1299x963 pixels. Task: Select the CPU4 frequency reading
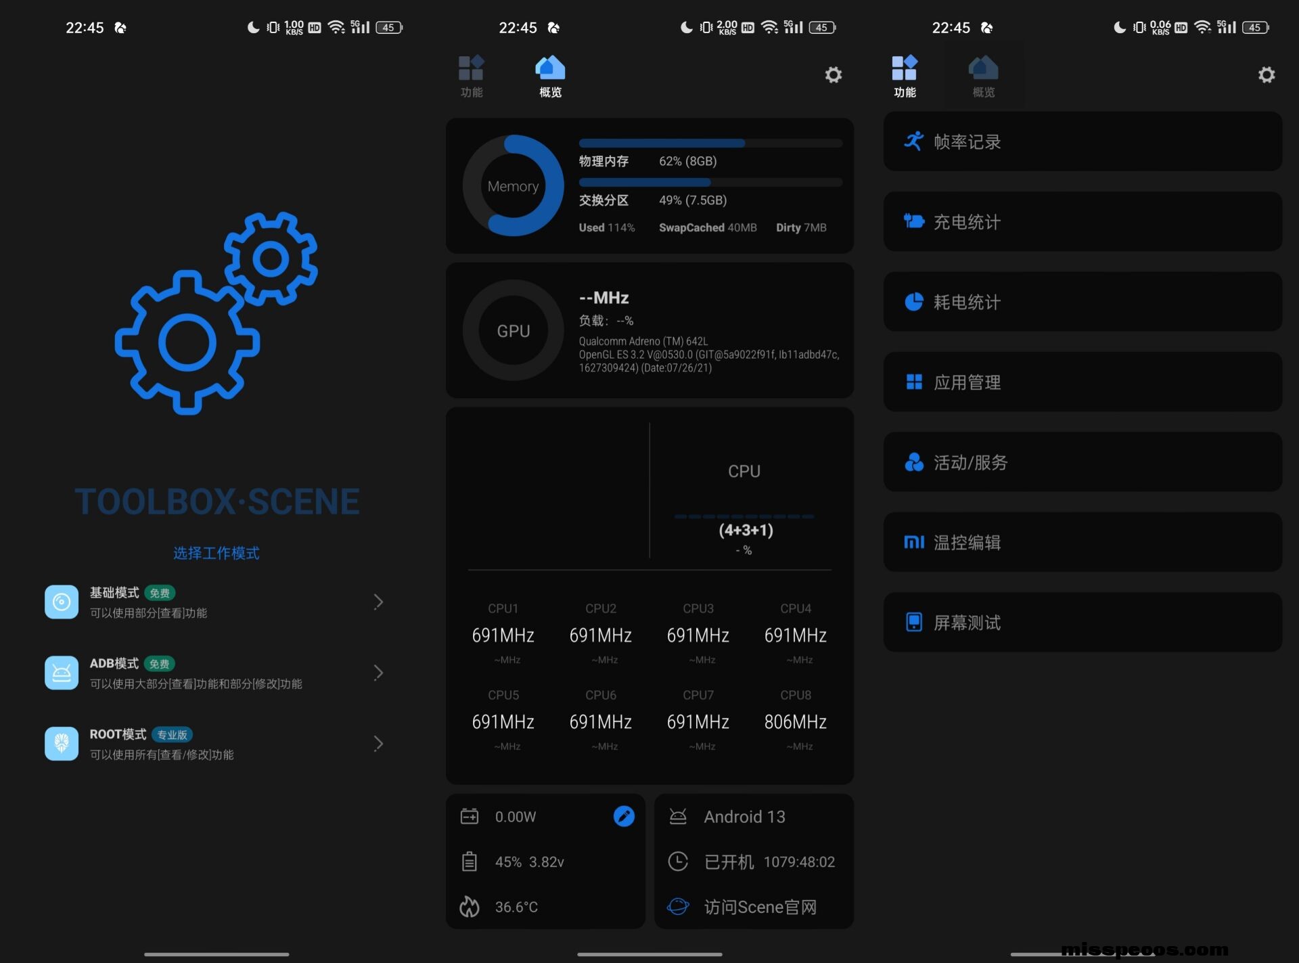796,635
